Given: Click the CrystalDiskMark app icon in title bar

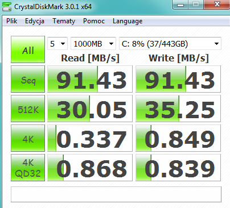Looking at the screenshot, I should coord(6,6).
